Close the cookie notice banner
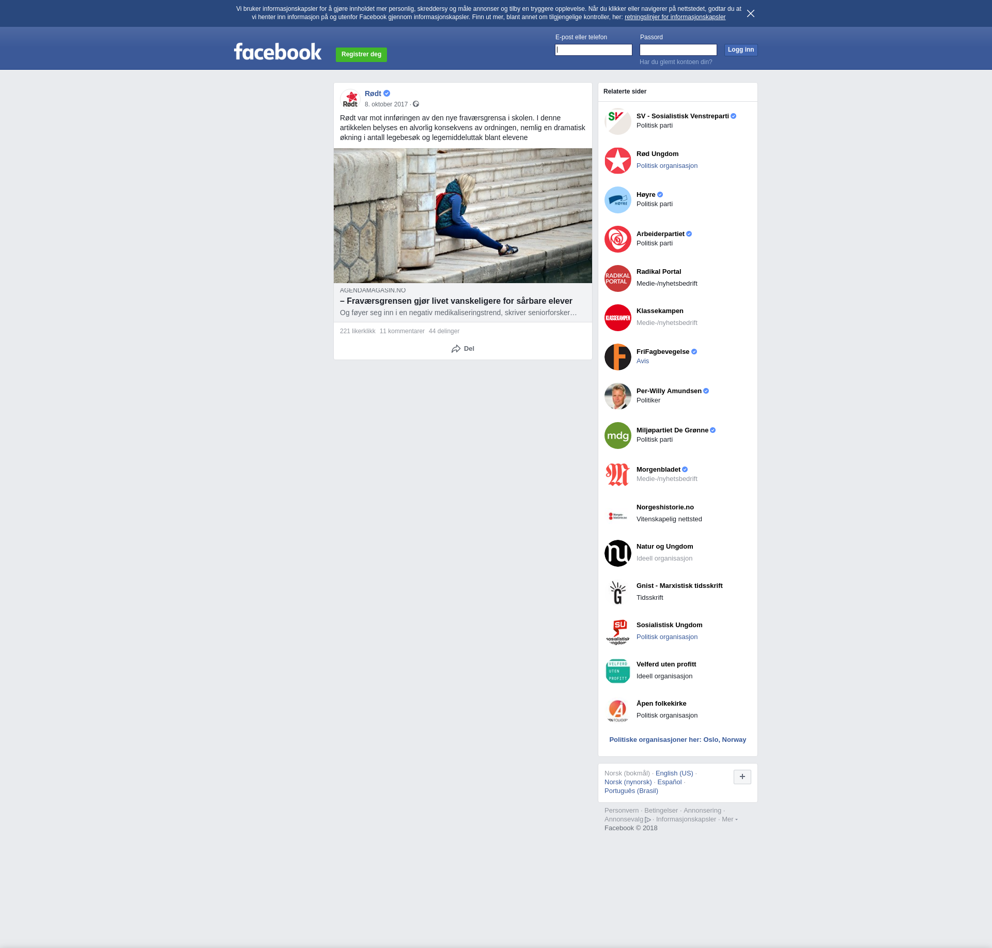Viewport: 992px width, 948px height. point(751,13)
